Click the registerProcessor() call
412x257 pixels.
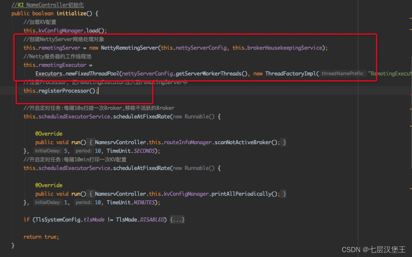click(x=67, y=91)
